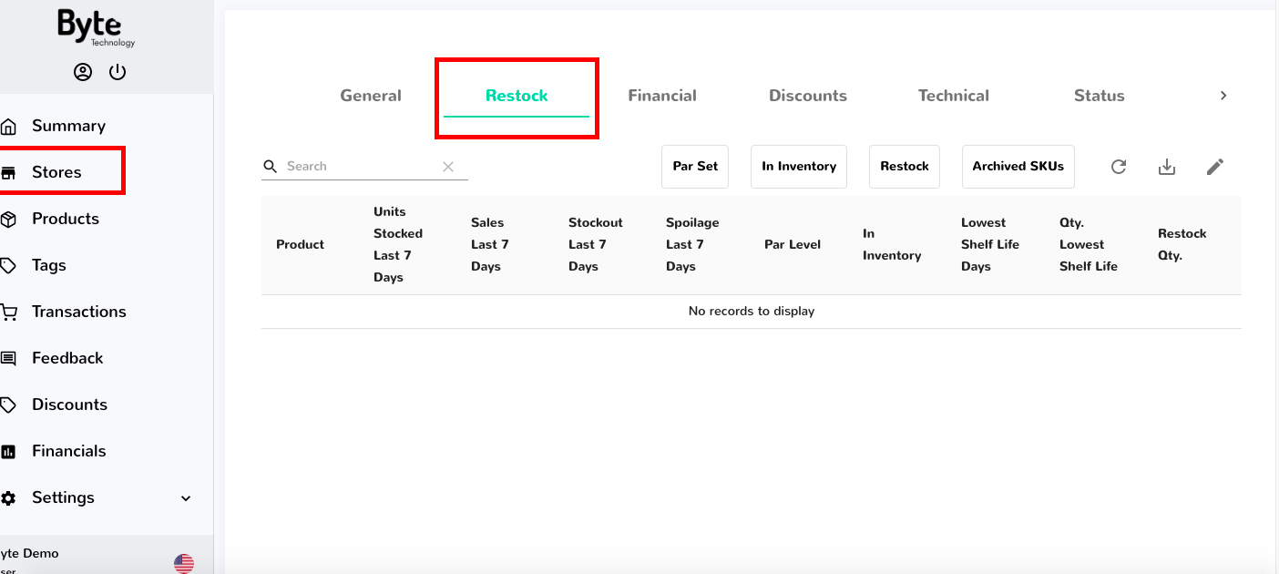The image size is (1279, 574).
Task: Open the edit pencil icon
Action: pyautogui.click(x=1214, y=167)
